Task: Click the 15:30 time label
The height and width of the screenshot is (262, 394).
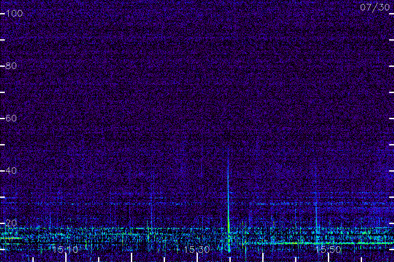Action: coord(197,249)
